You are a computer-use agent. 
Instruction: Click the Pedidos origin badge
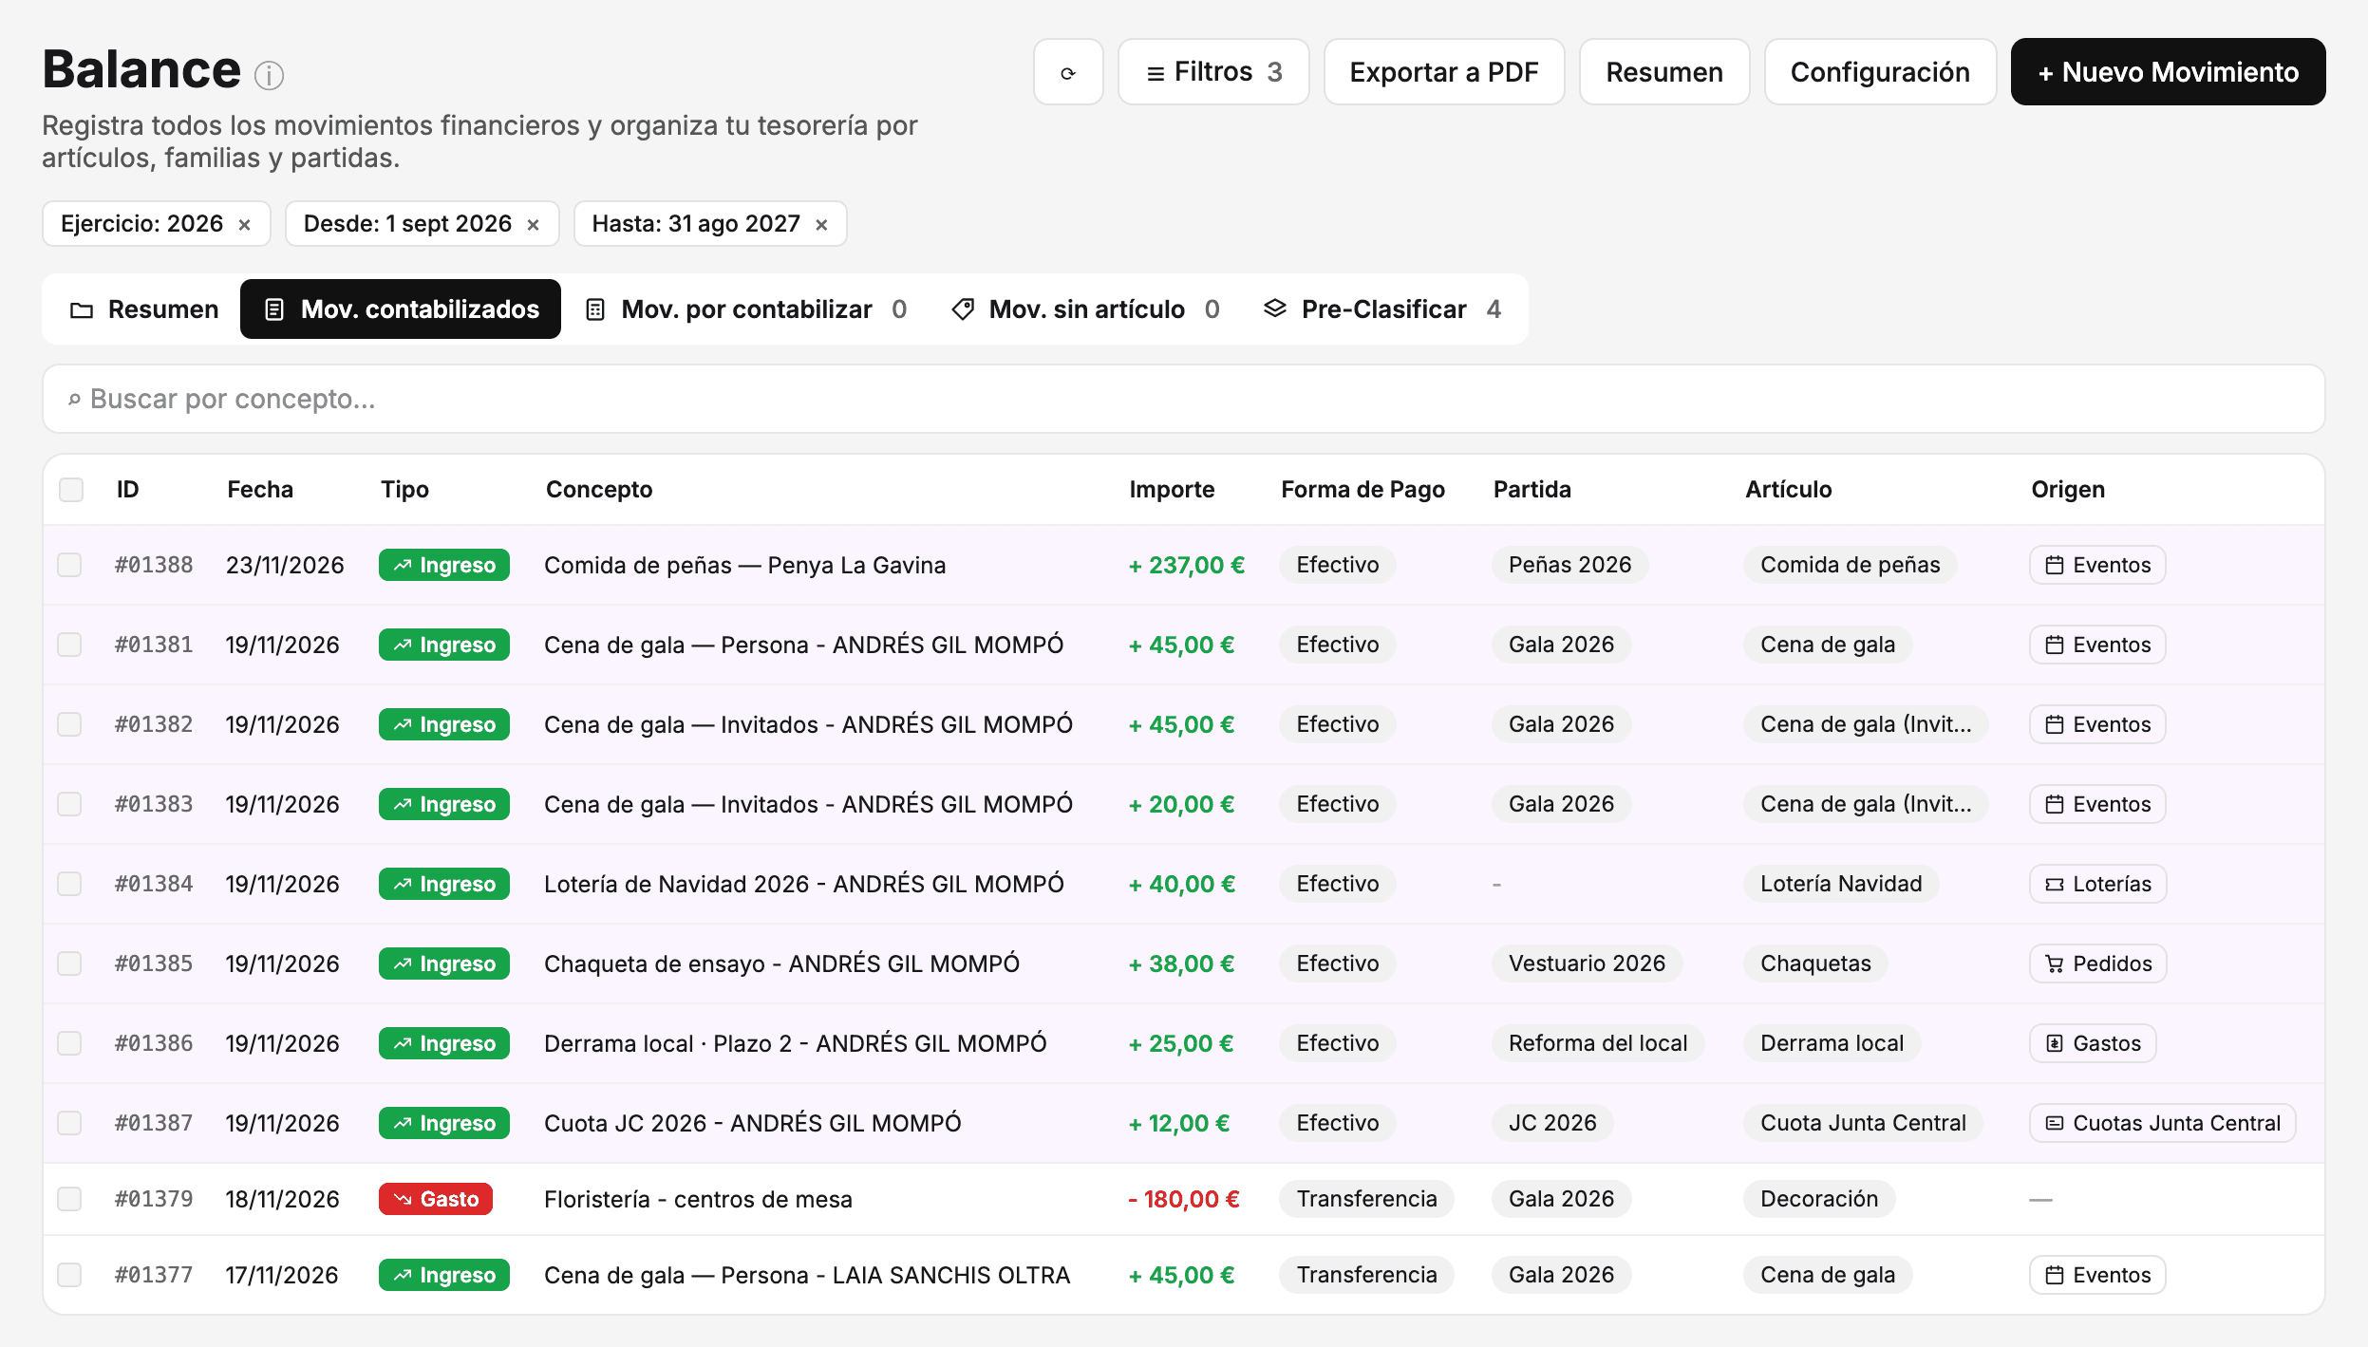(2097, 963)
